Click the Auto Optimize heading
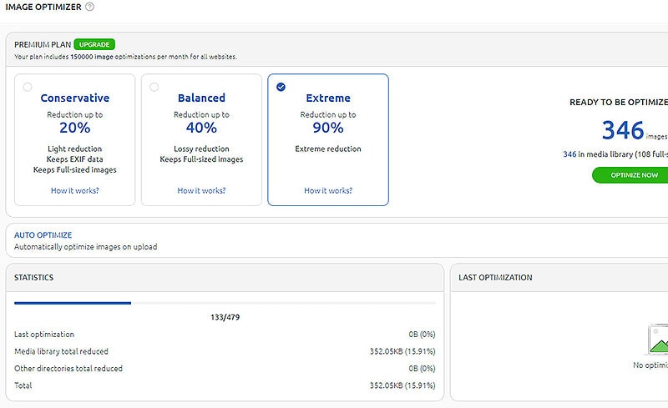The width and height of the screenshot is (668, 408). [43, 235]
